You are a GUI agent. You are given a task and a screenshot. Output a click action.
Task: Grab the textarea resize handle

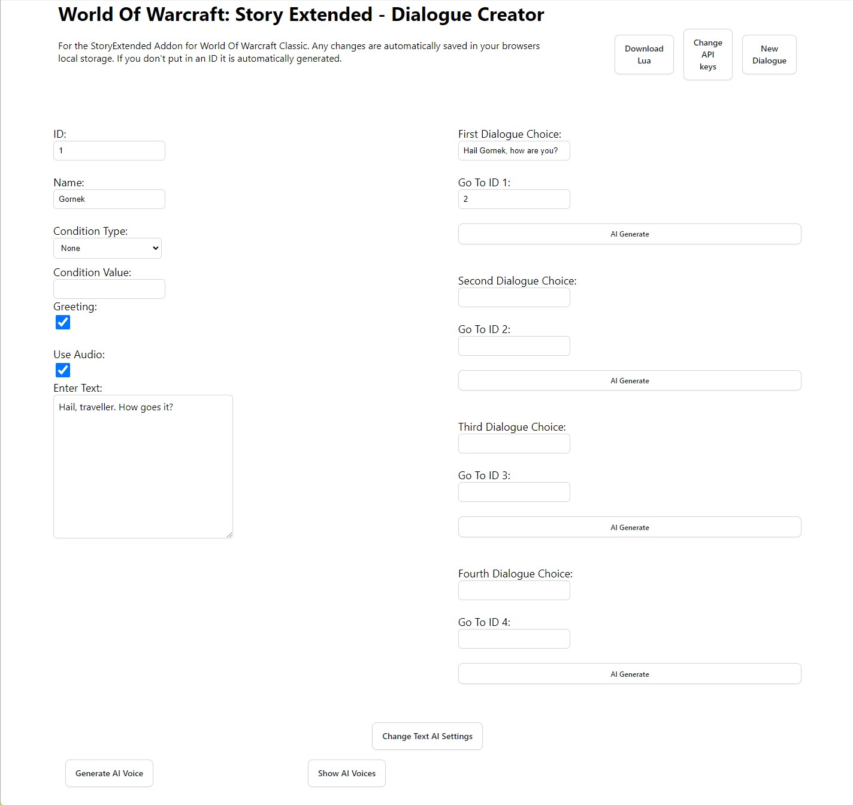tap(229, 535)
